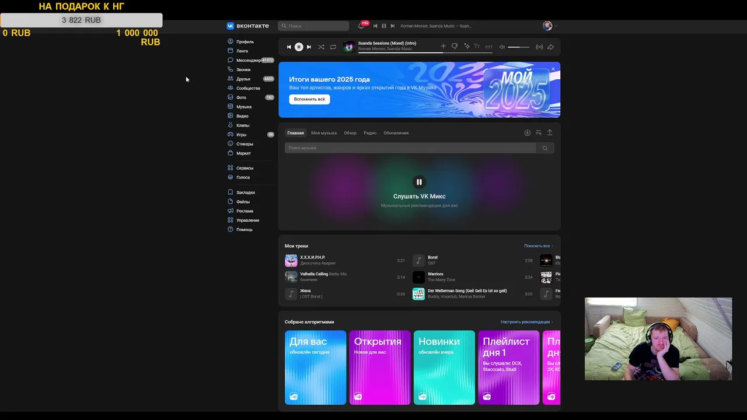747x420 pixels.
Task: Adjust the player volume slider
Action: (x=518, y=47)
